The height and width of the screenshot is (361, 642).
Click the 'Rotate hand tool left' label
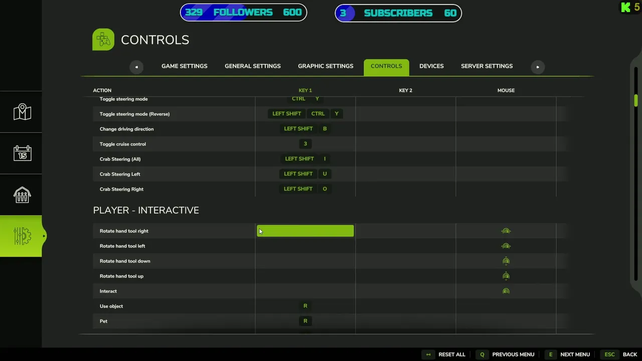click(x=122, y=246)
